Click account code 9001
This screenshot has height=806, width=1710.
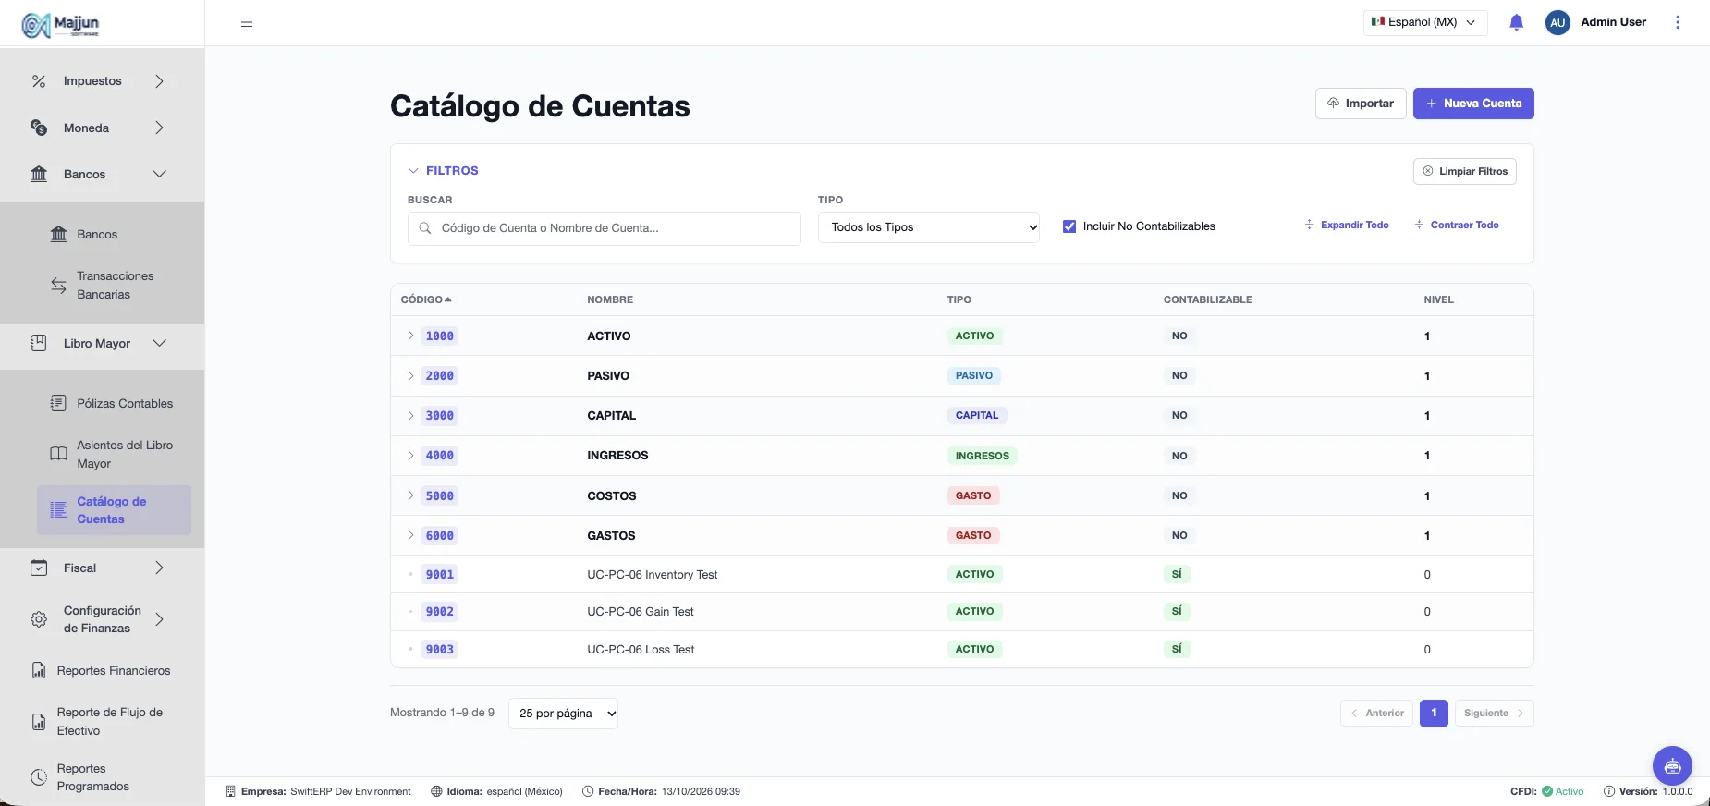point(440,574)
